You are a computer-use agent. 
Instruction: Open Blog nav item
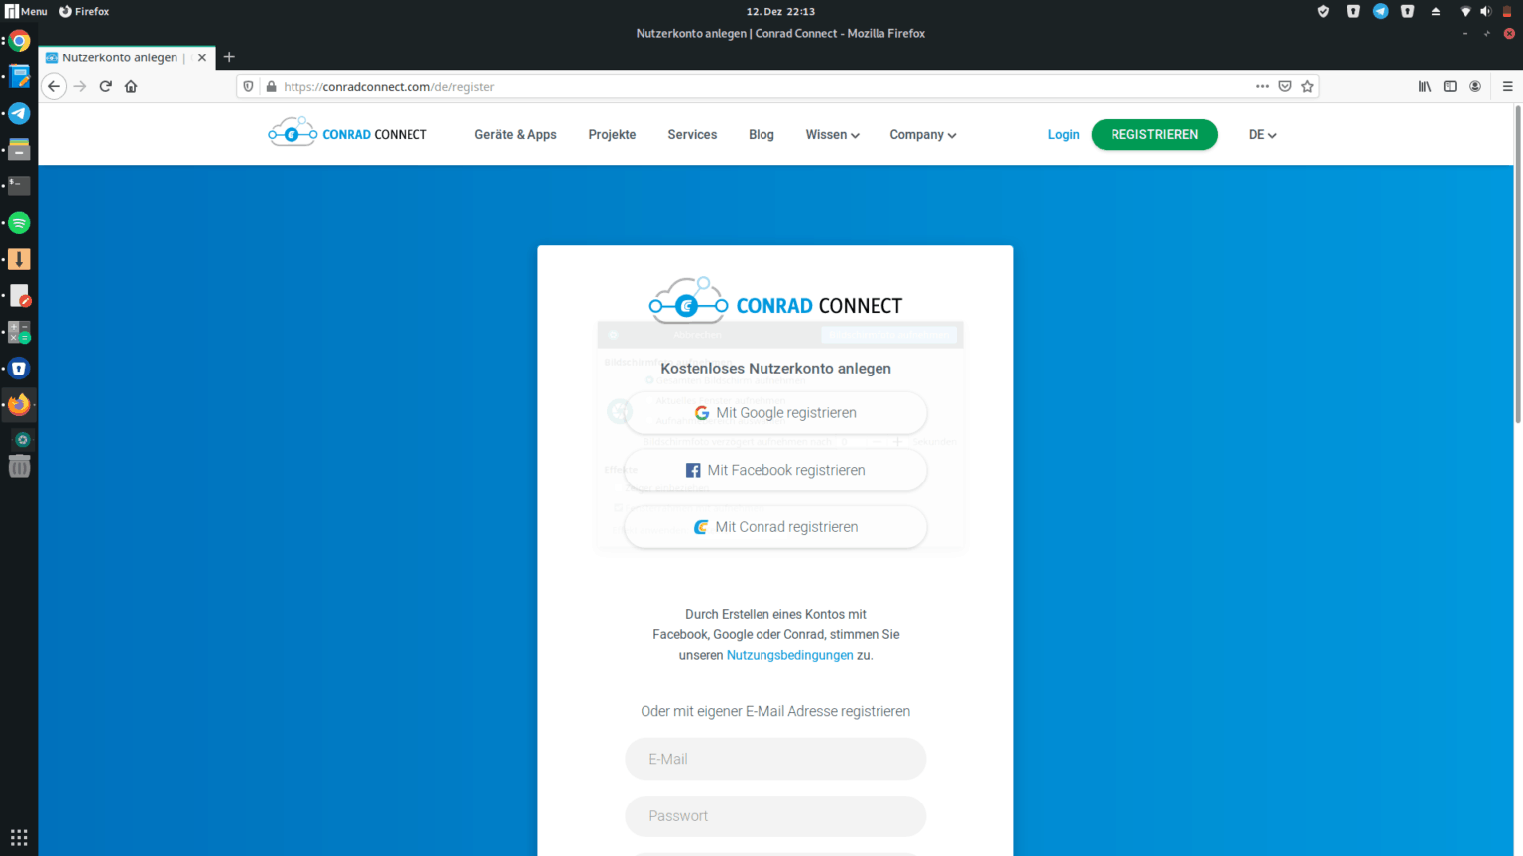coord(761,134)
